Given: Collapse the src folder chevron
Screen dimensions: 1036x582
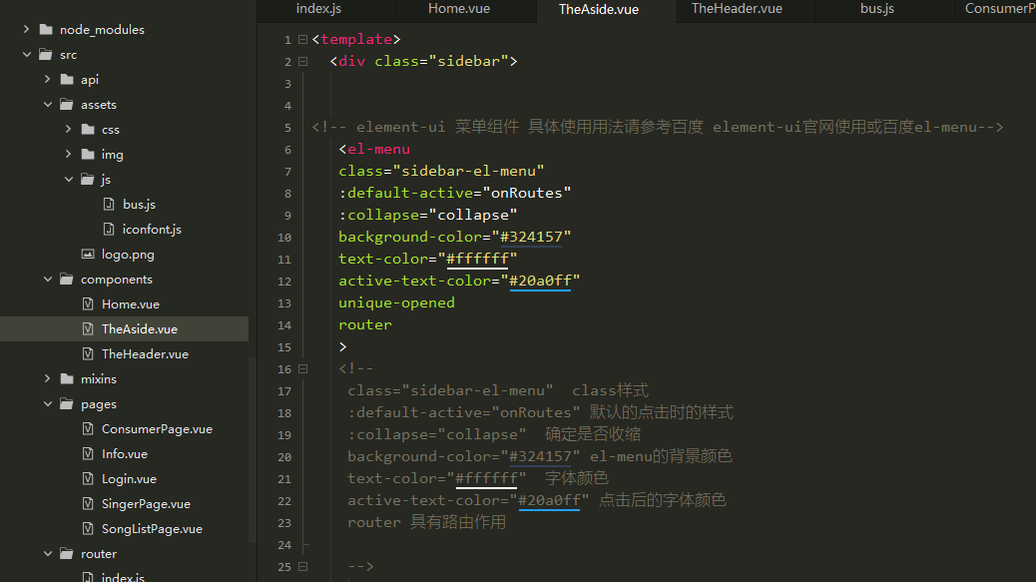Looking at the screenshot, I should click(26, 54).
